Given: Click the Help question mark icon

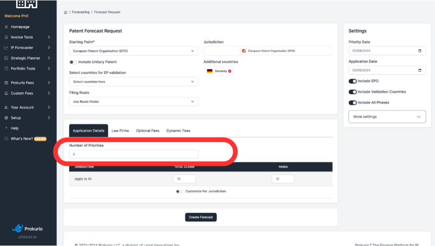Looking at the screenshot, I should pyautogui.click(x=6, y=128).
